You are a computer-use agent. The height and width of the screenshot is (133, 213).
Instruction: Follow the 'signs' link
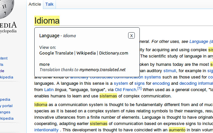click(139, 83)
